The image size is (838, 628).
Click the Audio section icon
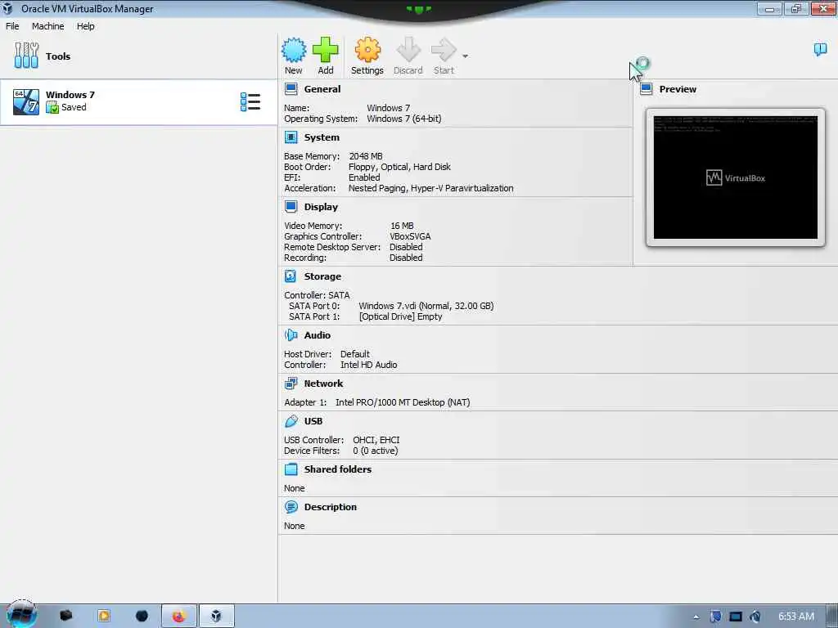291,335
